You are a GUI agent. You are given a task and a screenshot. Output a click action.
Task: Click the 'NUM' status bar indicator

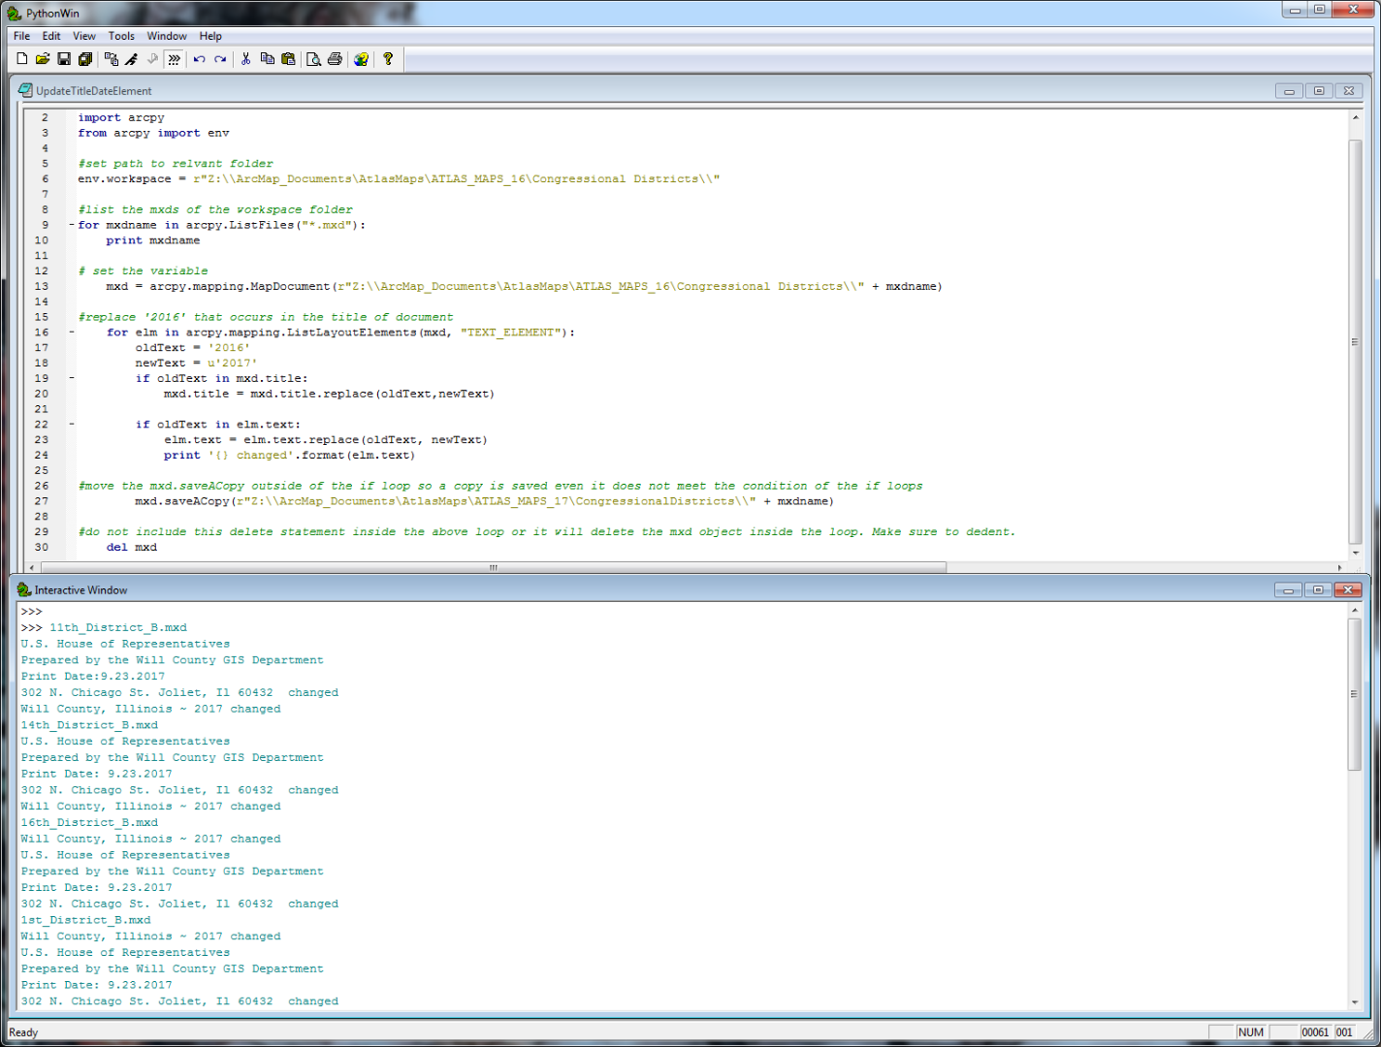[x=1251, y=1032]
